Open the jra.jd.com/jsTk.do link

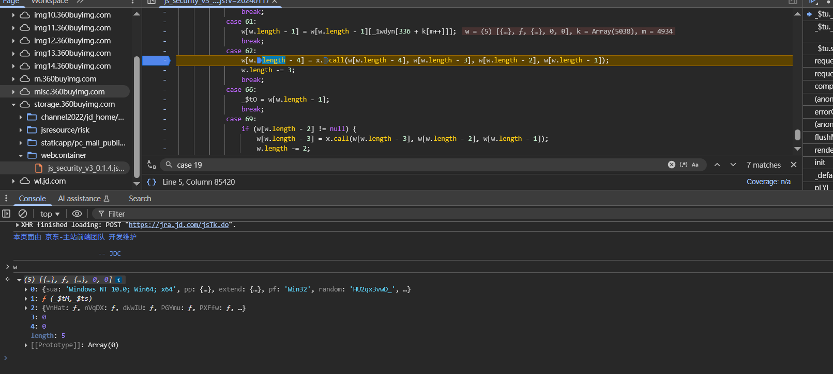[178, 225]
